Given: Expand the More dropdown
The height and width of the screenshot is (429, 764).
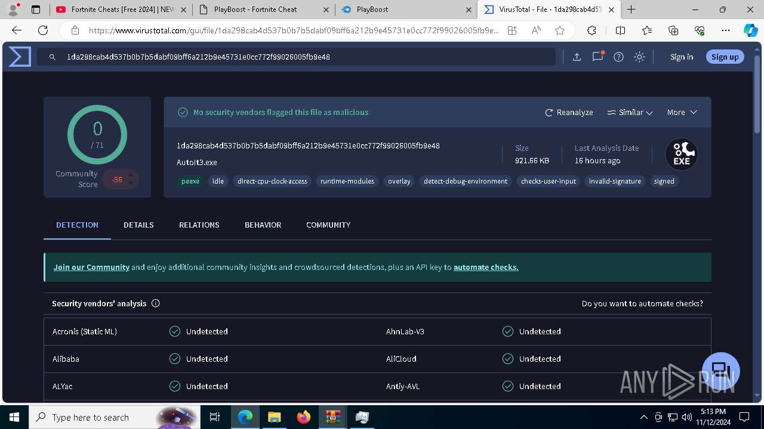Looking at the screenshot, I should [682, 112].
